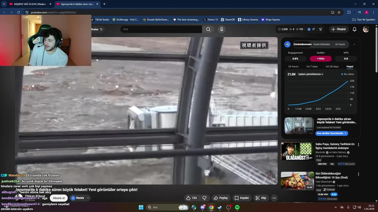This screenshot has height=212, width=378.
Task: Open the Stripe Express bookmark
Action: (x=271, y=20)
